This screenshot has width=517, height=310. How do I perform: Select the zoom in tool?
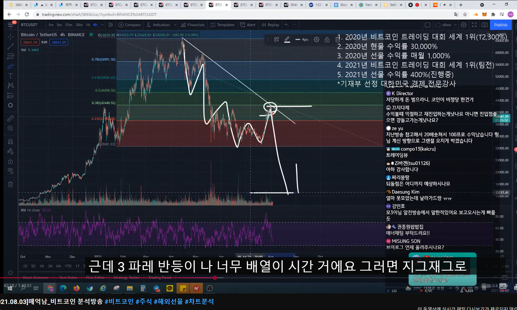click(x=11, y=128)
